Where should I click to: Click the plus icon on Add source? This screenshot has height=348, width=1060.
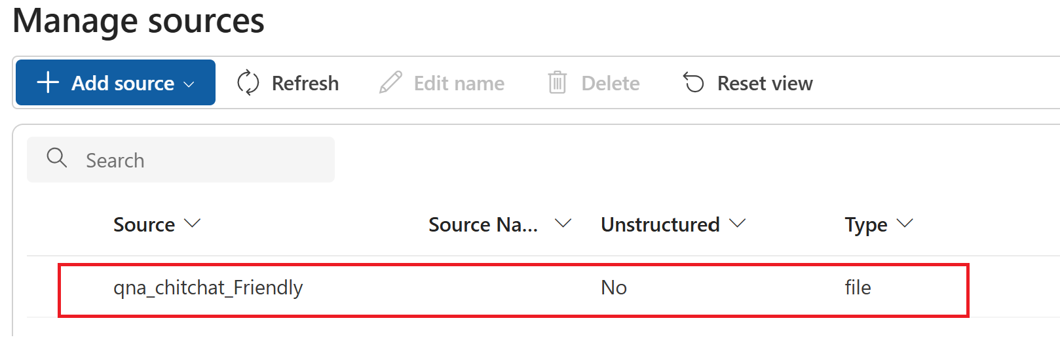(x=48, y=83)
